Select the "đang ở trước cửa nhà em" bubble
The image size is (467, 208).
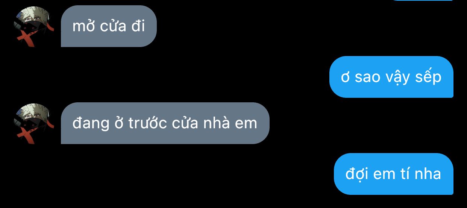click(x=165, y=123)
